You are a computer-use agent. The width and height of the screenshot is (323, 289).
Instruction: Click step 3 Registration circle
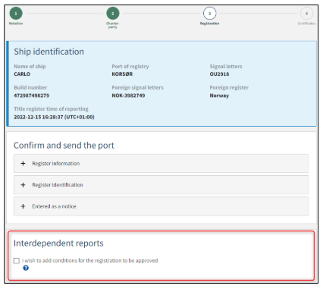point(209,14)
